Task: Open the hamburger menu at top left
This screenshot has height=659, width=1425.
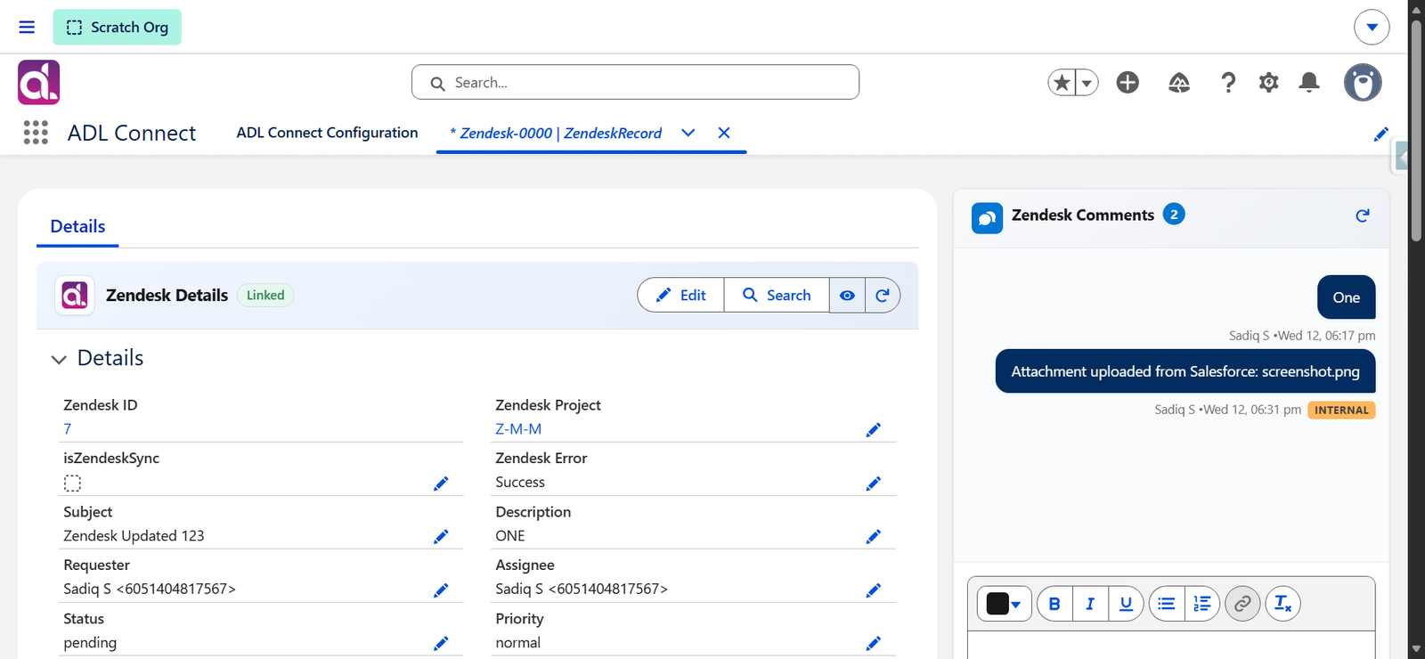Action: 27,27
